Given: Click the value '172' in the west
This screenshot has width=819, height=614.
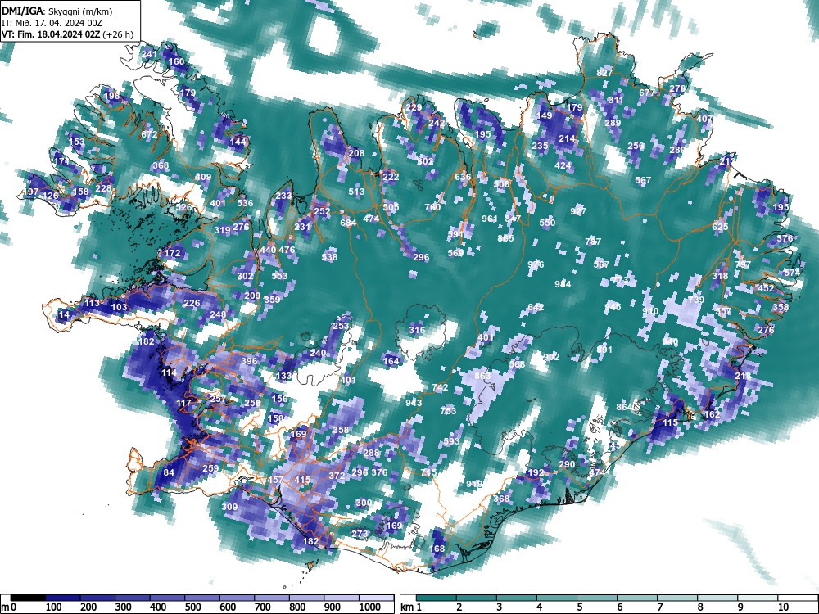Looking at the screenshot, I should click(172, 253).
